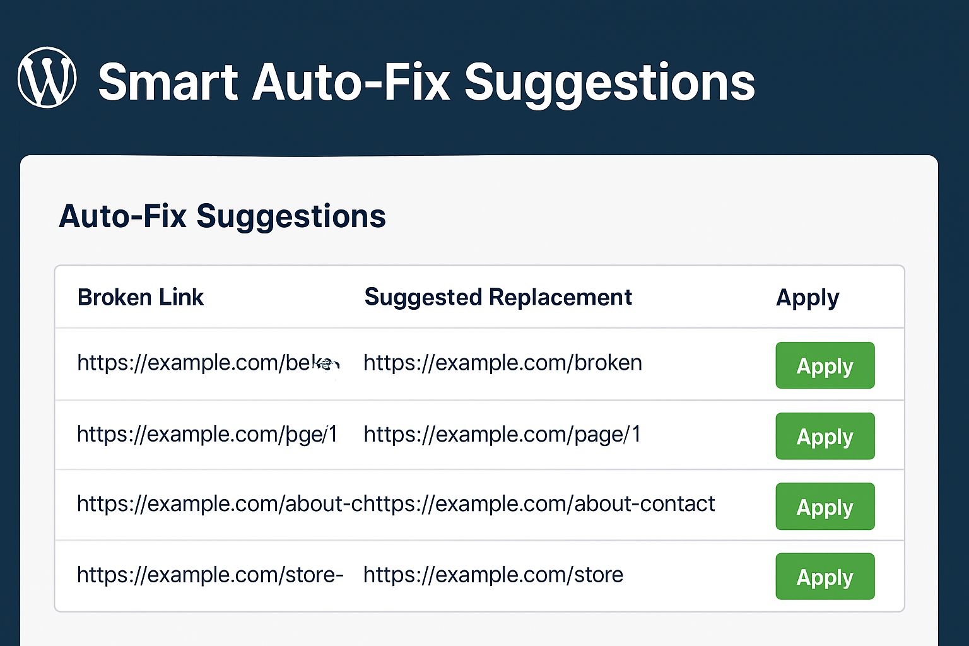This screenshot has width=969, height=646.
Task: Apply the example.com/broken replacement
Action: coord(825,366)
